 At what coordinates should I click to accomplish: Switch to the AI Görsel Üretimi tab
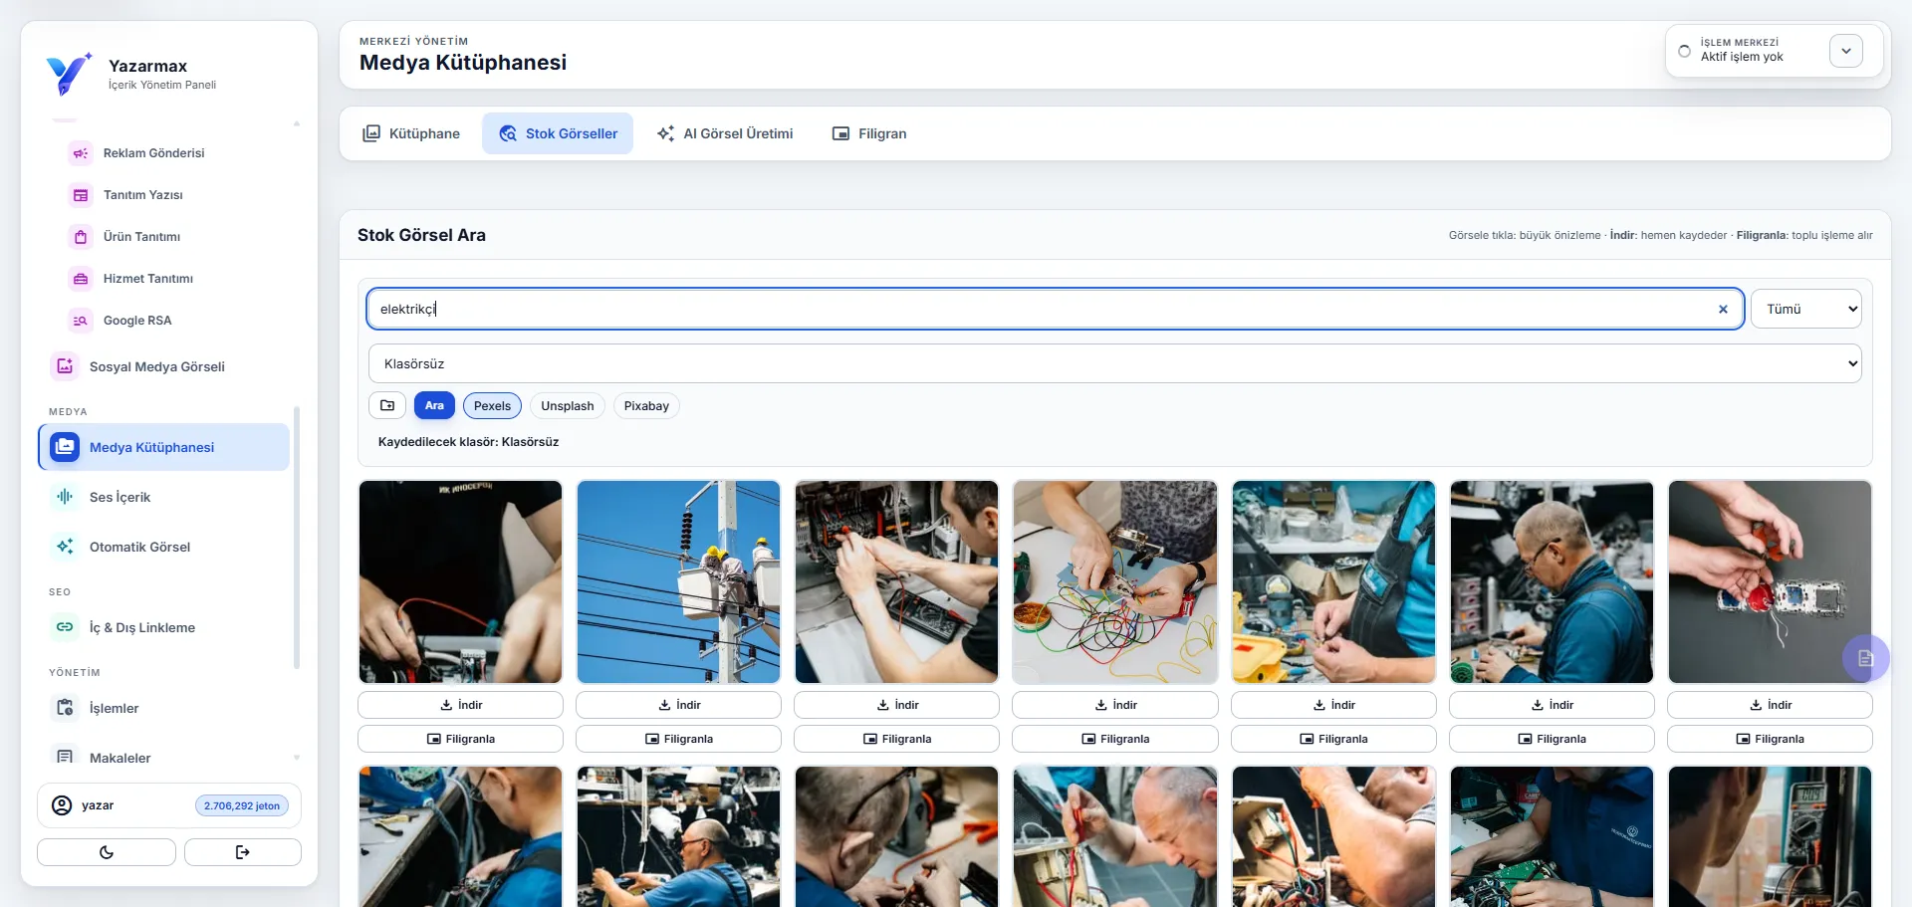(725, 133)
